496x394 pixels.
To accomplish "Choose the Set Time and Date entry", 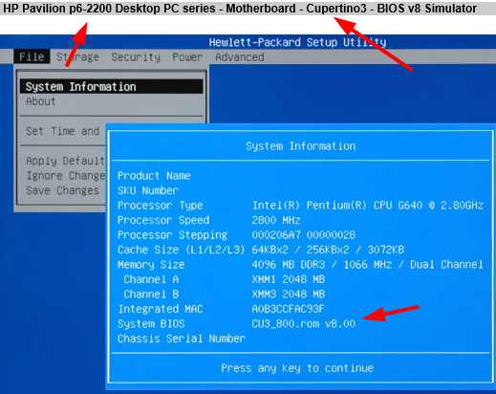I will [x=62, y=131].
